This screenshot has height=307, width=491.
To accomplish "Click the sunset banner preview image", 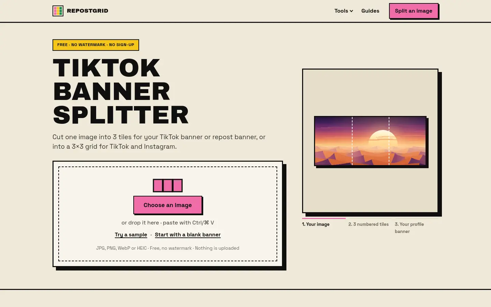I will pyautogui.click(x=370, y=141).
